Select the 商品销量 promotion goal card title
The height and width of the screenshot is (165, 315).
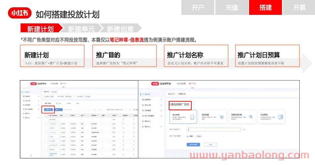pyautogui.click(x=205, y=115)
